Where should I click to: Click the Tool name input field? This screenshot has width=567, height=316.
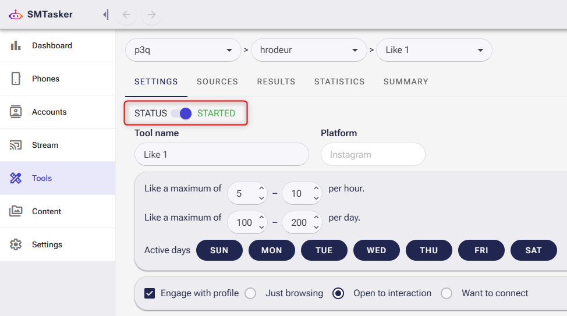coord(221,155)
